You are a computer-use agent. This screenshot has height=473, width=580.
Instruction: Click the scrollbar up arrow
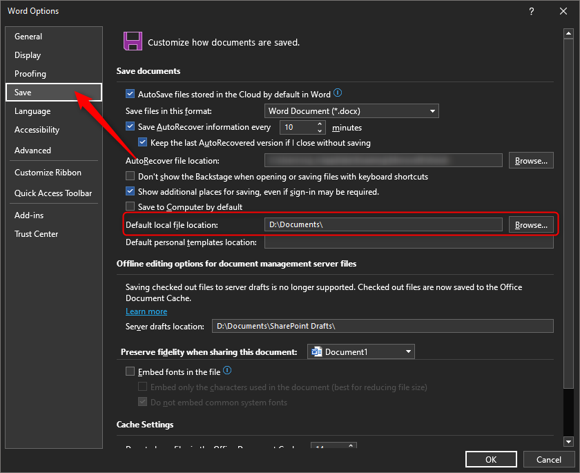coord(568,34)
